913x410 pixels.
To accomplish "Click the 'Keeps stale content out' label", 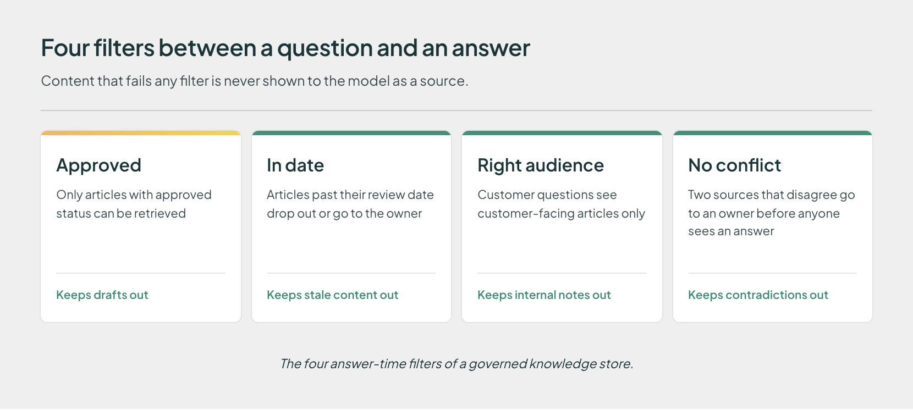I will coord(332,295).
